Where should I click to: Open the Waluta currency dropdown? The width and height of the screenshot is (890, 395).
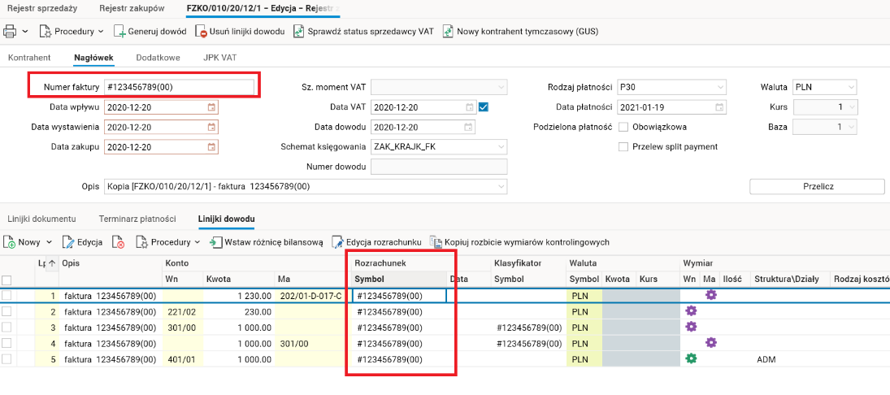[x=850, y=87]
